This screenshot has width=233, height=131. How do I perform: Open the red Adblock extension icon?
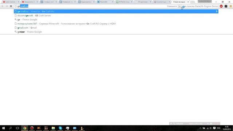221,6
